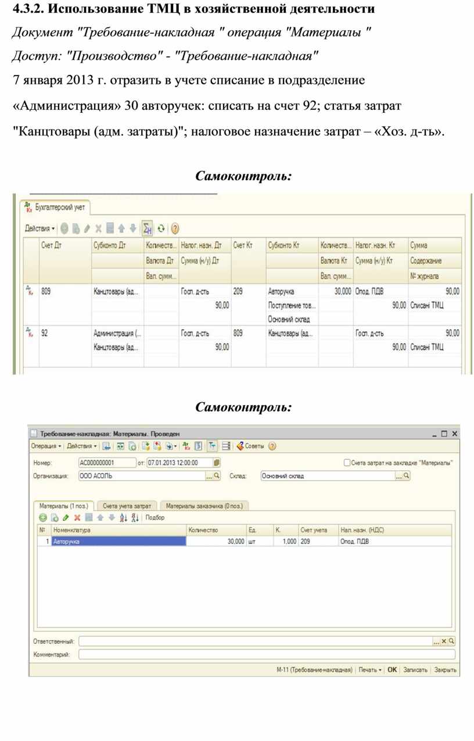Click help icon in Бухгалтерский учет toolbar
Viewport: 474px width, 741px height.
coord(174,228)
